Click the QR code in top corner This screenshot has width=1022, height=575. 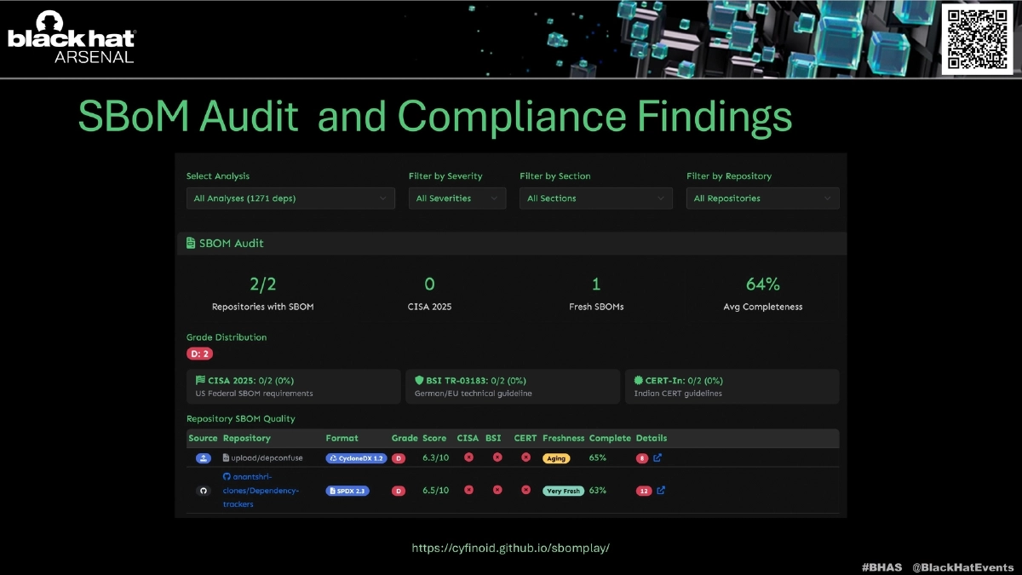(x=976, y=37)
